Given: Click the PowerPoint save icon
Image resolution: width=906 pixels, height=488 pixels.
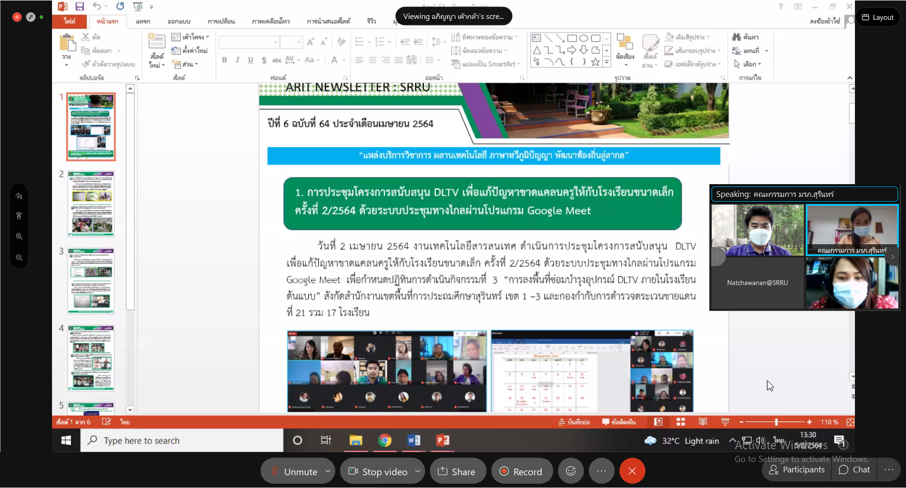Looking at the screenshot, I should tap(79, 6).
